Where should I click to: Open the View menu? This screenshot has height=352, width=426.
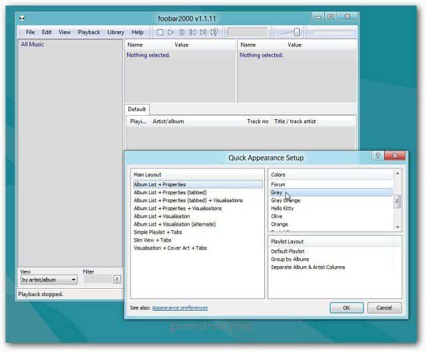click(x=65, y=32)
